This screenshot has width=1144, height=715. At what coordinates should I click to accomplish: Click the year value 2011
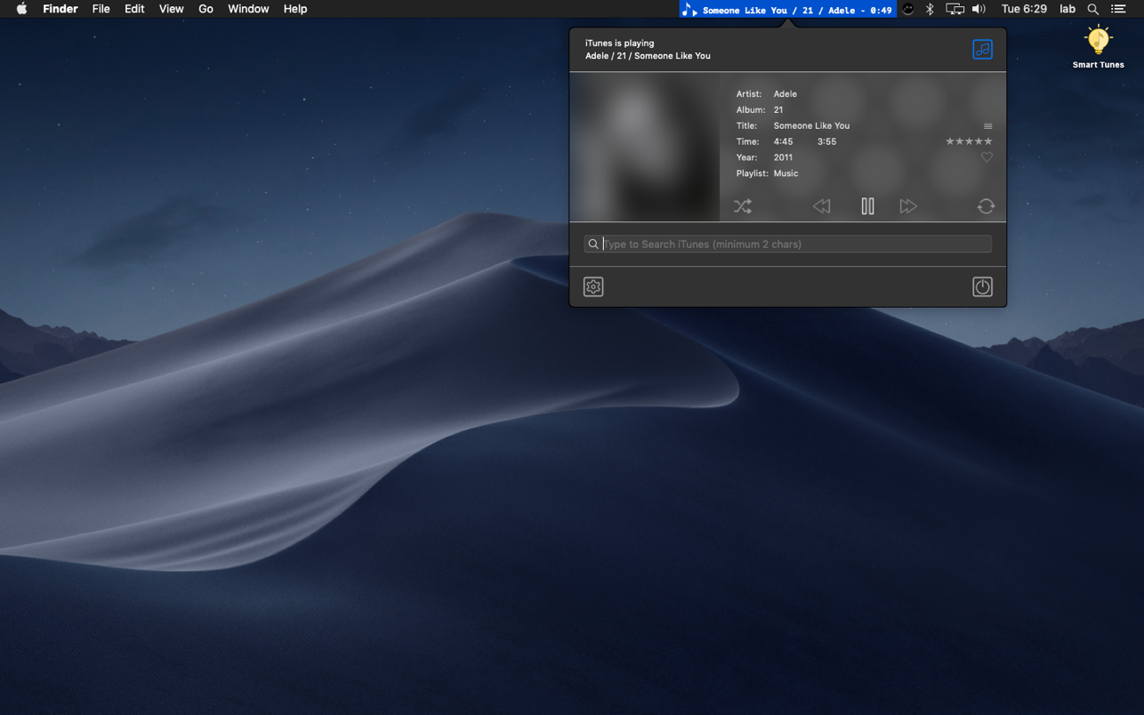point(783,157)
